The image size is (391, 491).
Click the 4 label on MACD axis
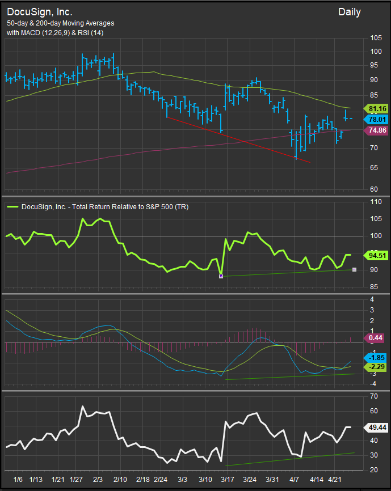[372, 299]
